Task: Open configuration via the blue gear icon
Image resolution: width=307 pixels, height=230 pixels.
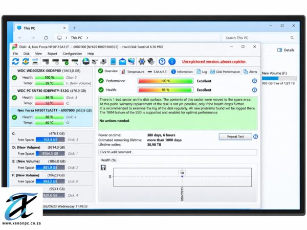Action: click(142, 62)
